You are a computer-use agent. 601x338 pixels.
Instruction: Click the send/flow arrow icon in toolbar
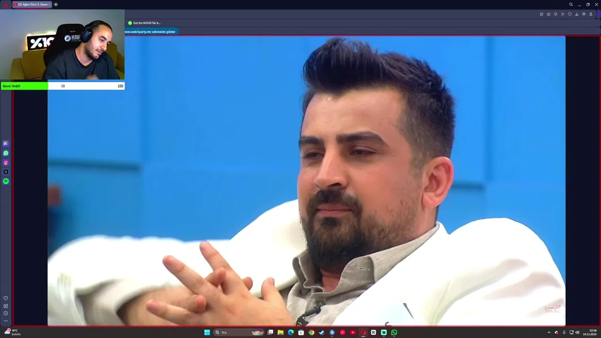562,14
